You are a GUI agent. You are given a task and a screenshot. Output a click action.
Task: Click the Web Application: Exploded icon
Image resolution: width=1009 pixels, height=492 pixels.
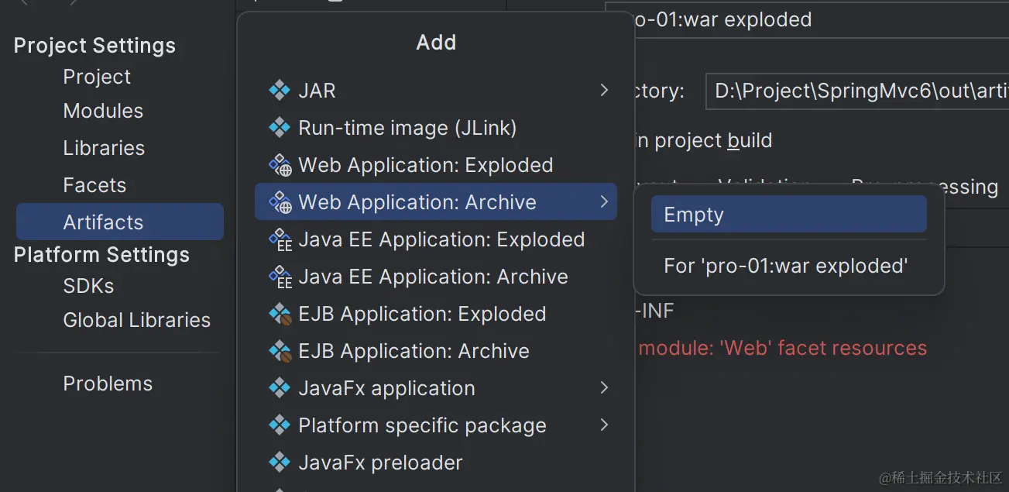tap(280, 165)
